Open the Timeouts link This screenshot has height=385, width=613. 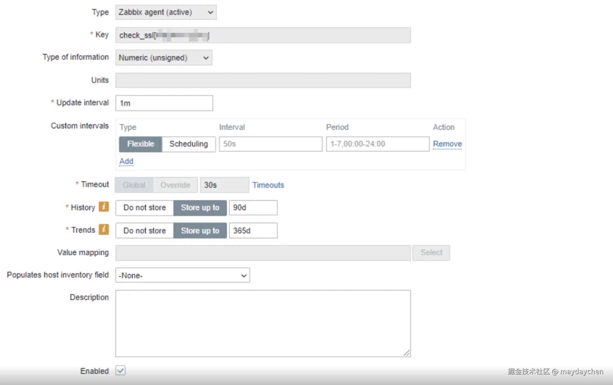268,185
